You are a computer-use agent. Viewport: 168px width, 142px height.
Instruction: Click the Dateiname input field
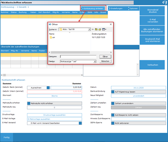[x=78, y=56]
